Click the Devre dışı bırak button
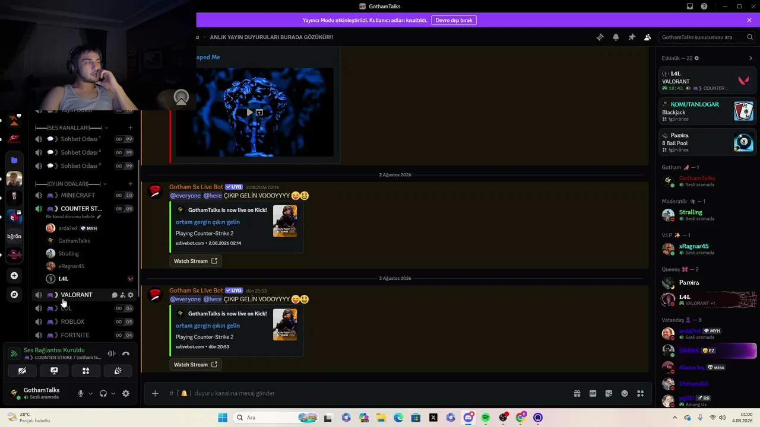 pyautogui.click(x=454, y=20)
